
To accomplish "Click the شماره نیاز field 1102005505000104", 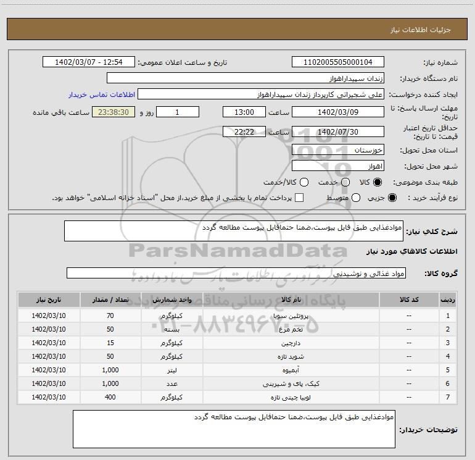I will 338,62.
